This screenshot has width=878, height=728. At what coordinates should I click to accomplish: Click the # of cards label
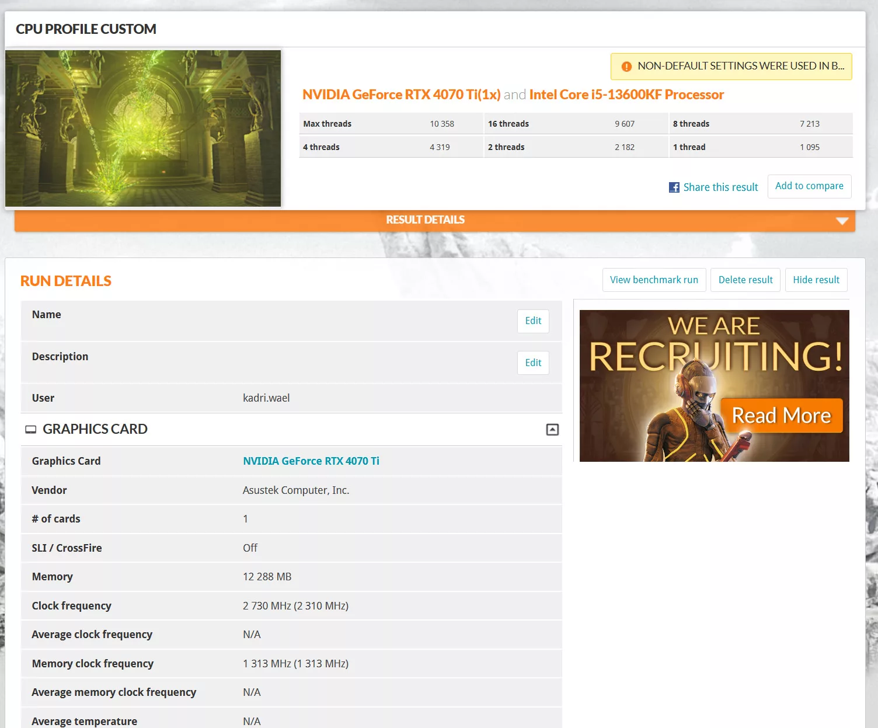coord(56,519)
